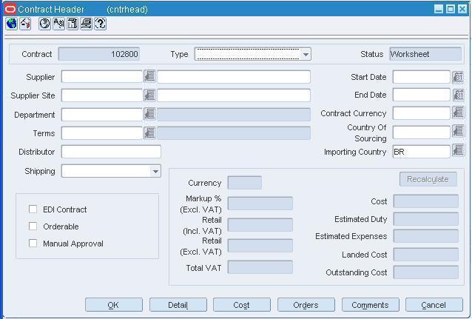Image resolution: width=472 pixels, height=319 pixels.
Task: Open help with the question mark icon
Action: (100, 24)
